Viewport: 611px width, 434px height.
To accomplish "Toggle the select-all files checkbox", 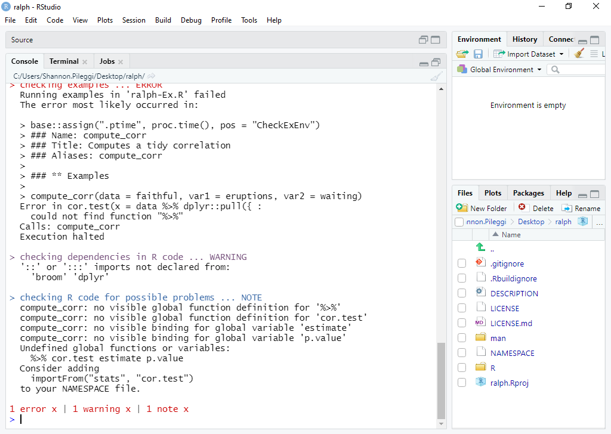I will pos(459,222).
